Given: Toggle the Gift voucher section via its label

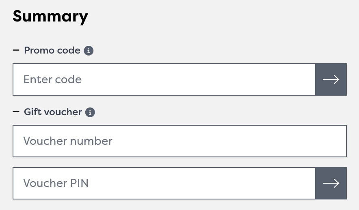Looking at the screenshot, I should point(53,112).
